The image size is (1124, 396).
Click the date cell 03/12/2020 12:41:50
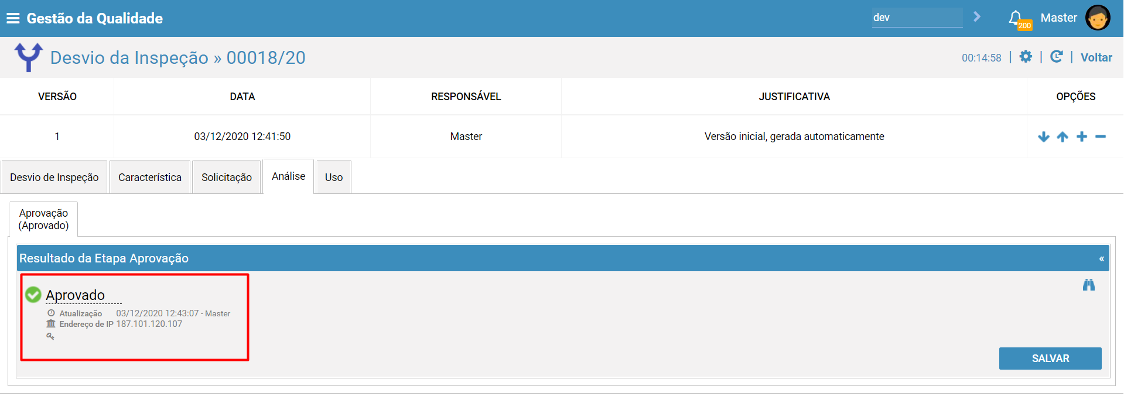242,136
